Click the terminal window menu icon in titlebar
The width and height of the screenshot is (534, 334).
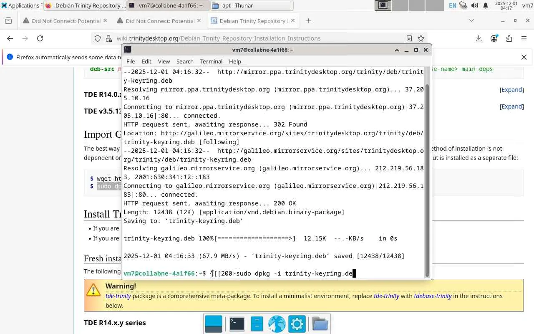tap(128, 50)
